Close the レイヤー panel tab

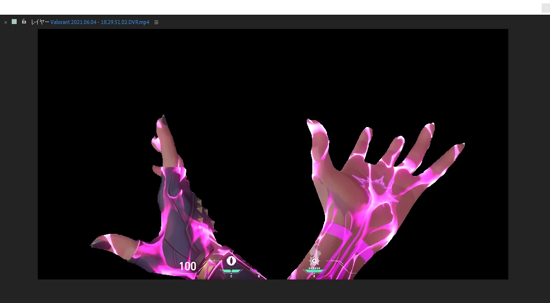pyautogui.click(x=5, y=22)
